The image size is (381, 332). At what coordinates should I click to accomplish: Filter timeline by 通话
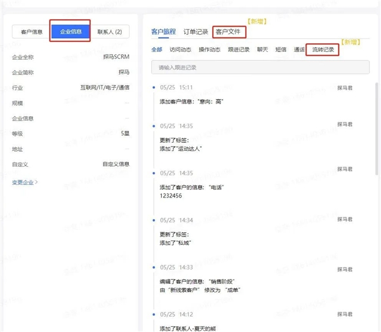click(299, 50)
